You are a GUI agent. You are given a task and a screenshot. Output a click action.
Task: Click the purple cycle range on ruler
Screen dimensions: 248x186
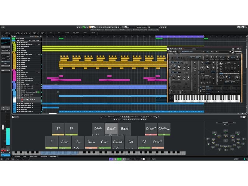pos(180,37)
